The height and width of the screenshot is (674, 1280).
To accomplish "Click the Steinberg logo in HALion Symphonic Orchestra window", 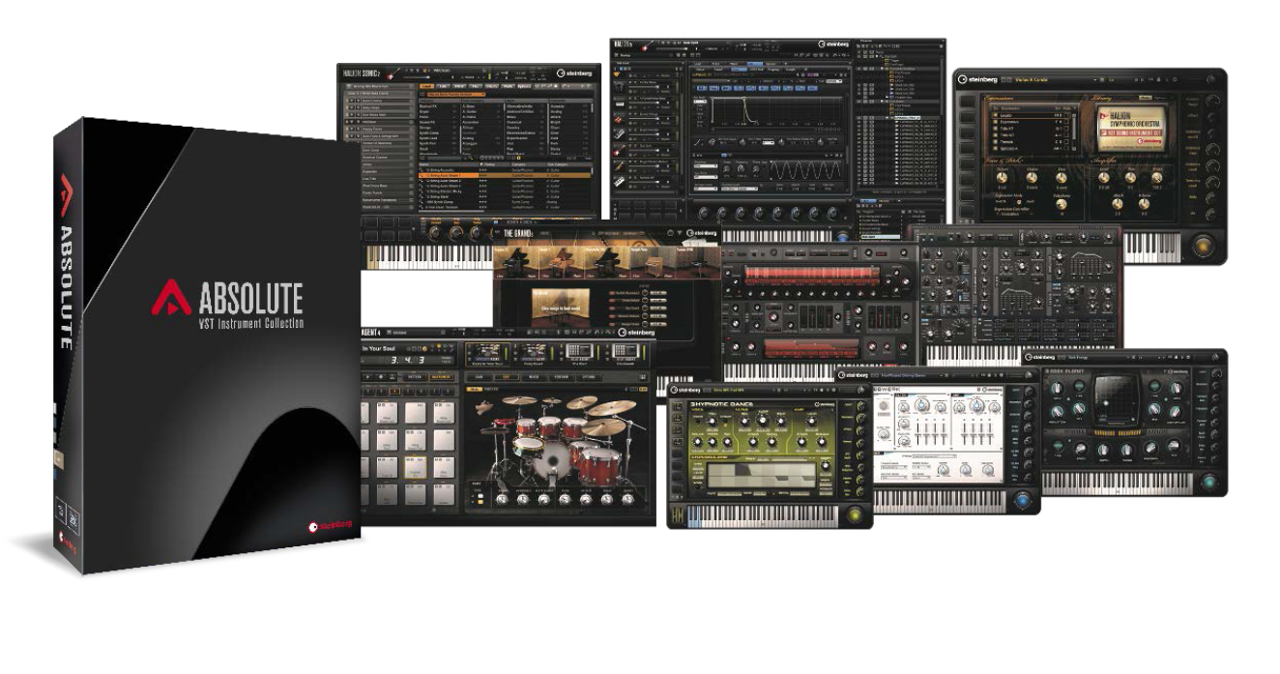I will [x=977, y=79].
